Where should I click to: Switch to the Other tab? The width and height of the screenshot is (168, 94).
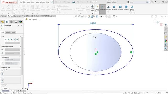click(13, 32)
